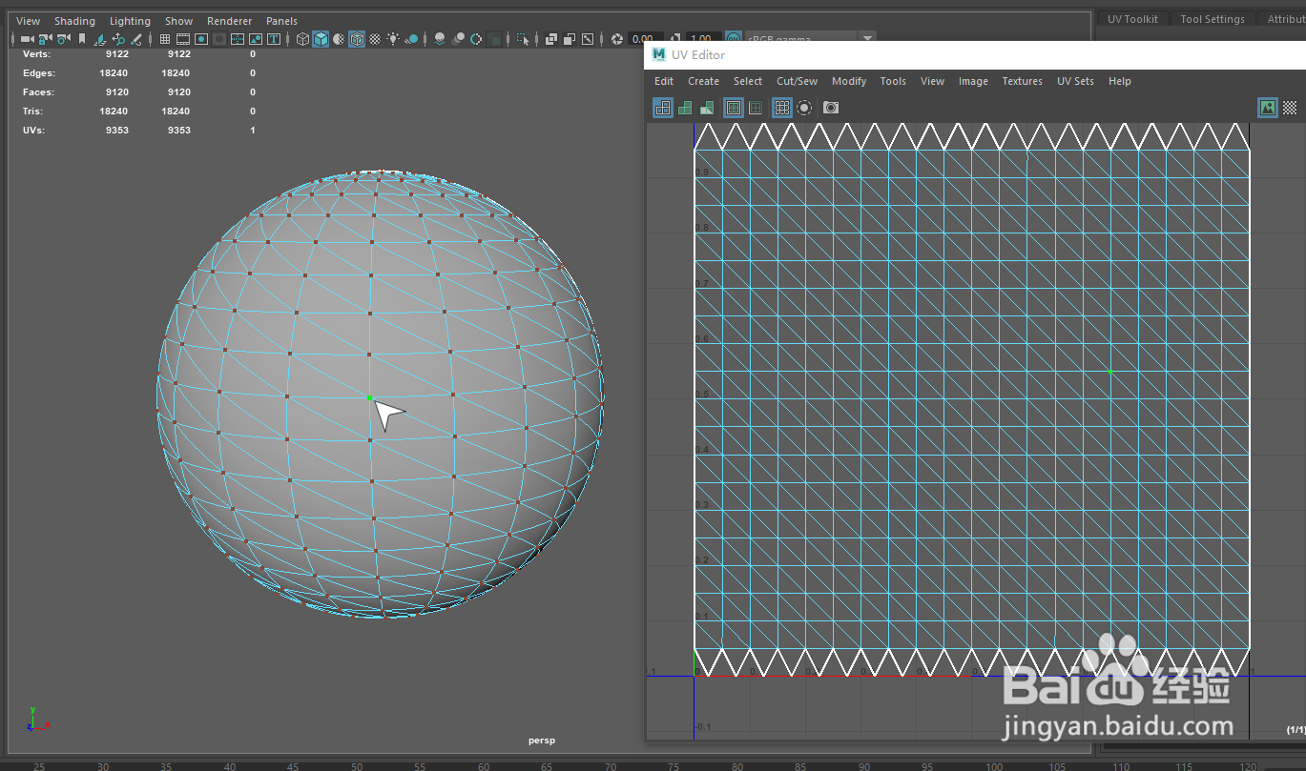Open Textures menu in UV Editor
Screen dimensions: 1306x771
click(1022, 81)
